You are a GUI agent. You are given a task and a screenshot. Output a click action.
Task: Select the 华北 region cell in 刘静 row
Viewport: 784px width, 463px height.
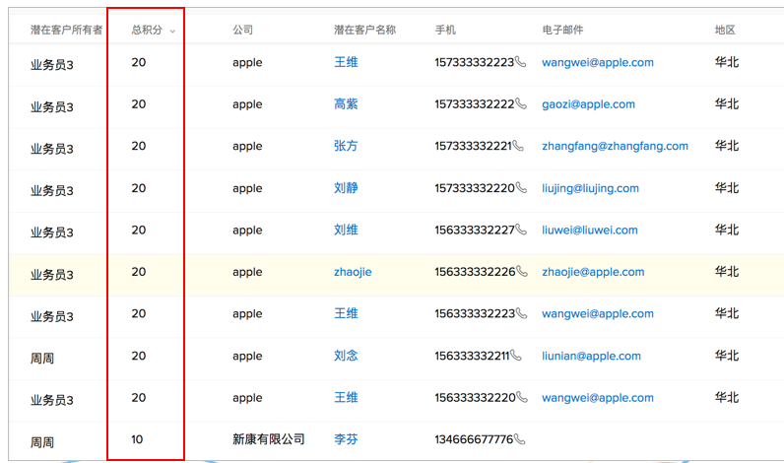click(x=727, y=188)
